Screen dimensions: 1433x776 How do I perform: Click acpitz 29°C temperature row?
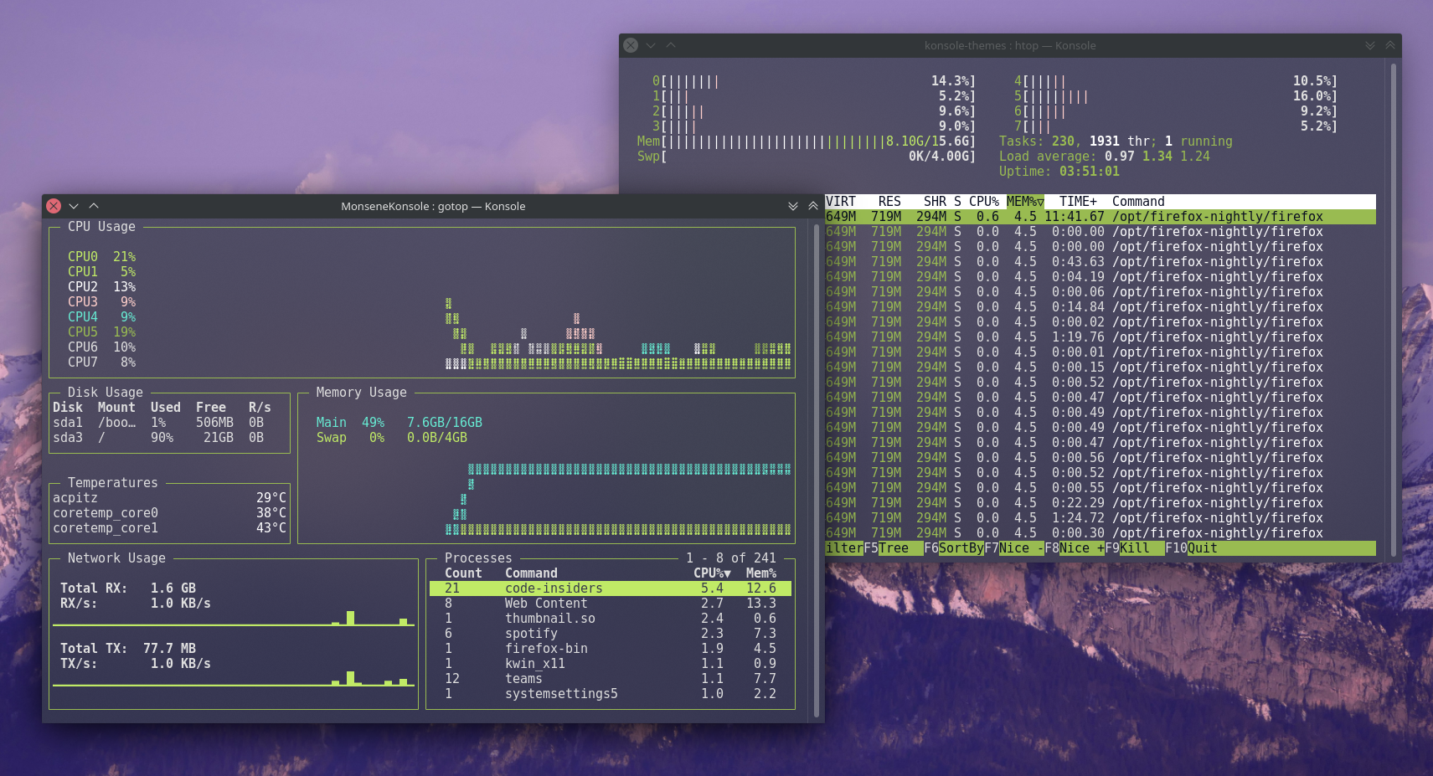(x=169, y=498)
